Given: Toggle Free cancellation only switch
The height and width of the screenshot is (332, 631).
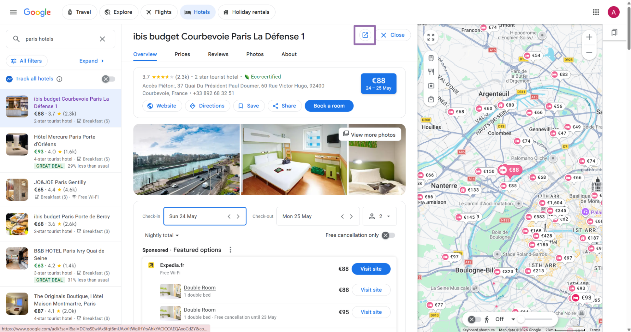Looking at the screenshot, I should pos(388,235).
